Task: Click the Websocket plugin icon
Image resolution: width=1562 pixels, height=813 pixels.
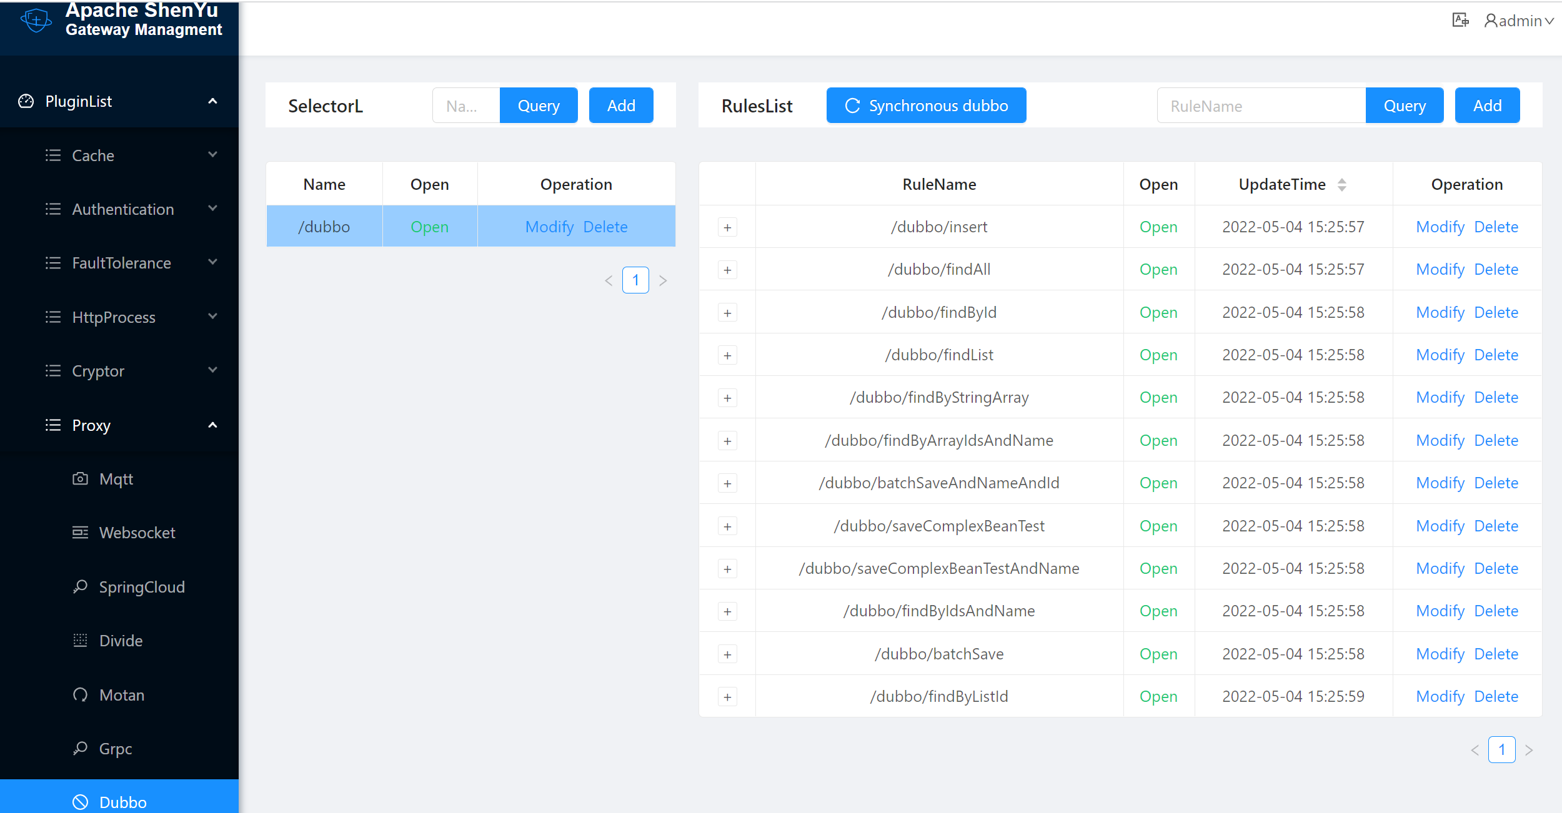Action: point(80,533)
